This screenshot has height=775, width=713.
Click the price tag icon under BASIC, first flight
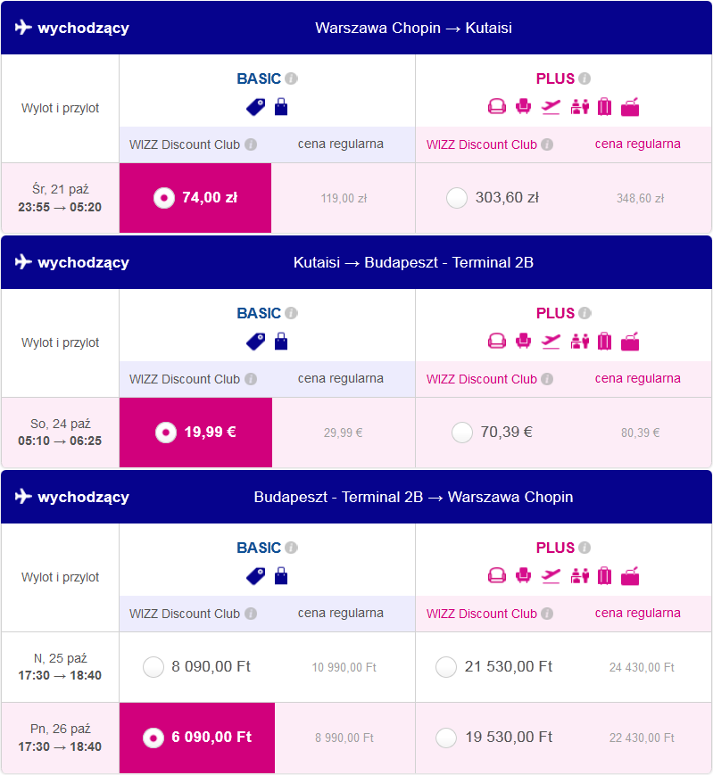click(255, 107)
